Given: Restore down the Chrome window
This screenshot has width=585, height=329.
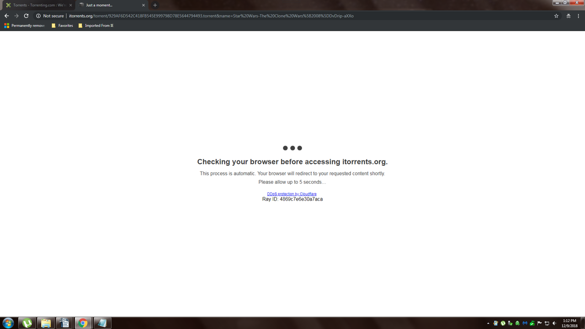Looking at the screenshot, I should tap(565, 2).
